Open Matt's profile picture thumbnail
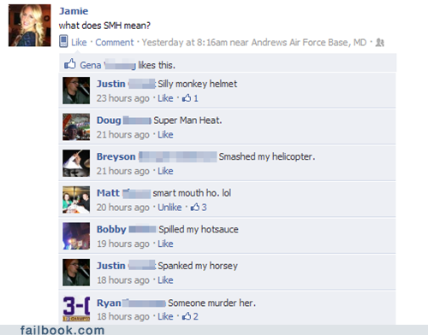The image size is (428, 335). pyautogui.click(x=76, y=200)
